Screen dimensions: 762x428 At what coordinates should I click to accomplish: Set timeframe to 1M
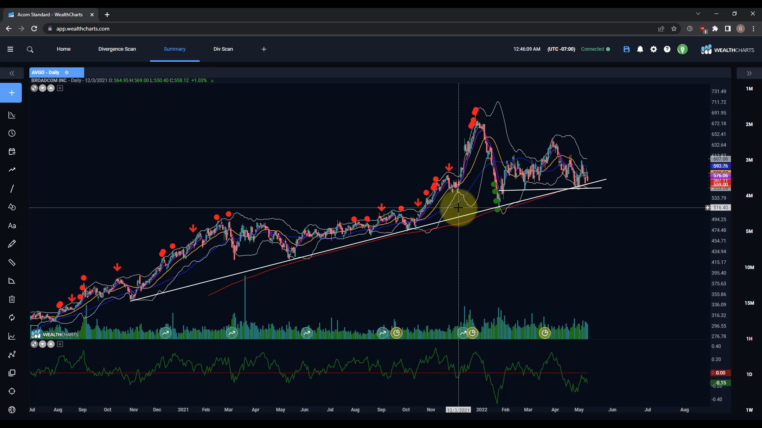(x=749, y=89)
